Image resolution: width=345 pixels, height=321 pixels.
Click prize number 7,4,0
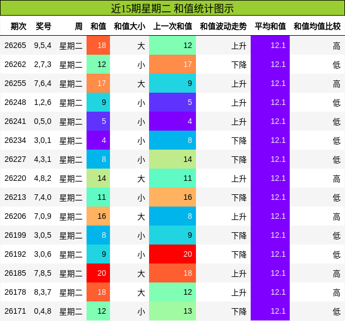pos(42,197)
